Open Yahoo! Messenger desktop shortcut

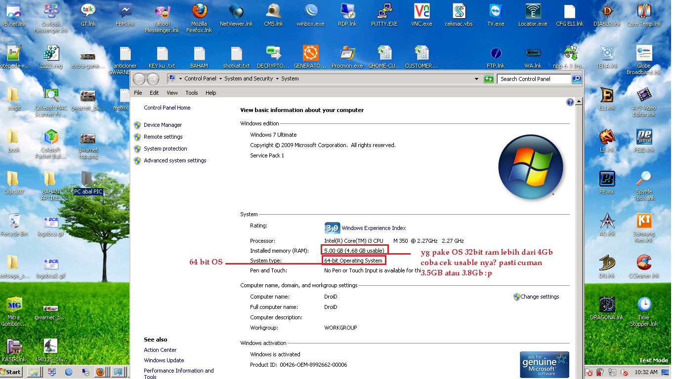tap(162, 17)
